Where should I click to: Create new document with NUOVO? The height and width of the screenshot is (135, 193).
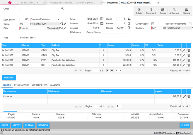tap(16, 125)
